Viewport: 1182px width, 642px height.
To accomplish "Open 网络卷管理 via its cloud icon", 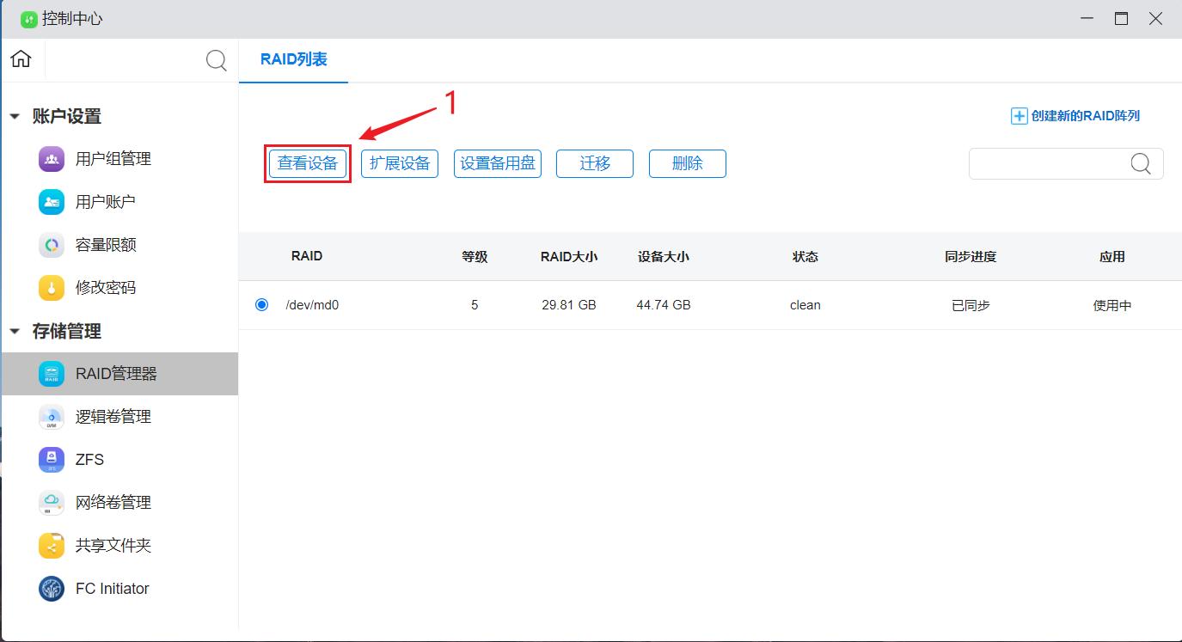I will [x=52, y=503].
